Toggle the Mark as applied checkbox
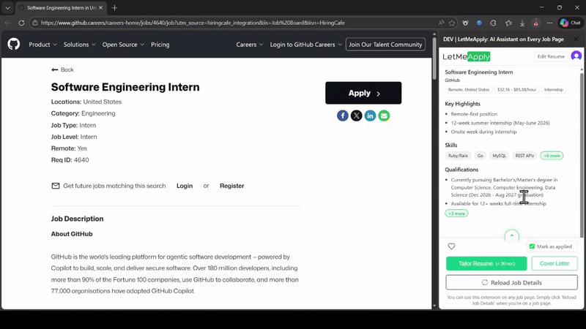Viewport: 586px width, 329px height. [532, 246]
